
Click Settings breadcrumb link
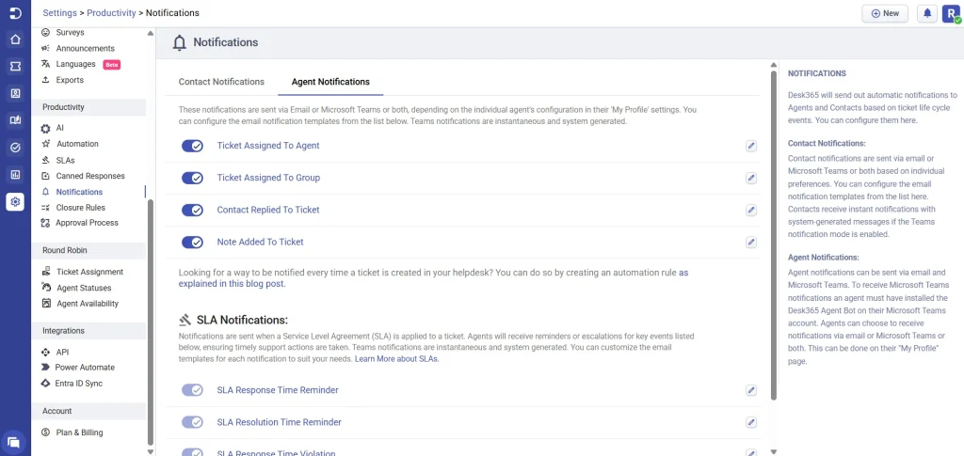[59, 13]
